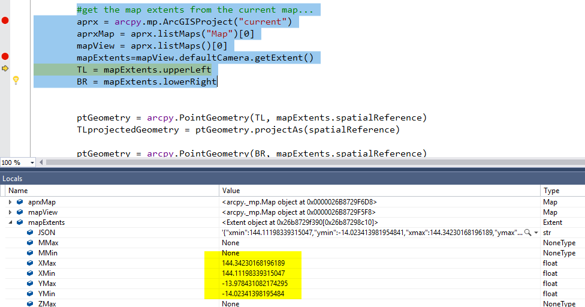The height and width of the screenshot is (307, 585).
Task: Sort by the Value column header
Action: (379, 191)
